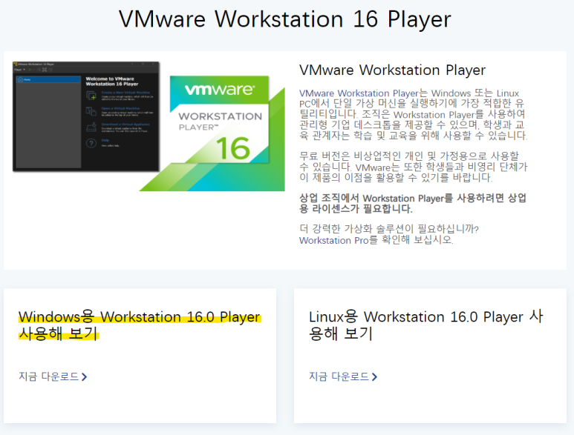Click the chevron after Windows 지금 다운로드
Viewport: 574px width, 435px height.
84,377
